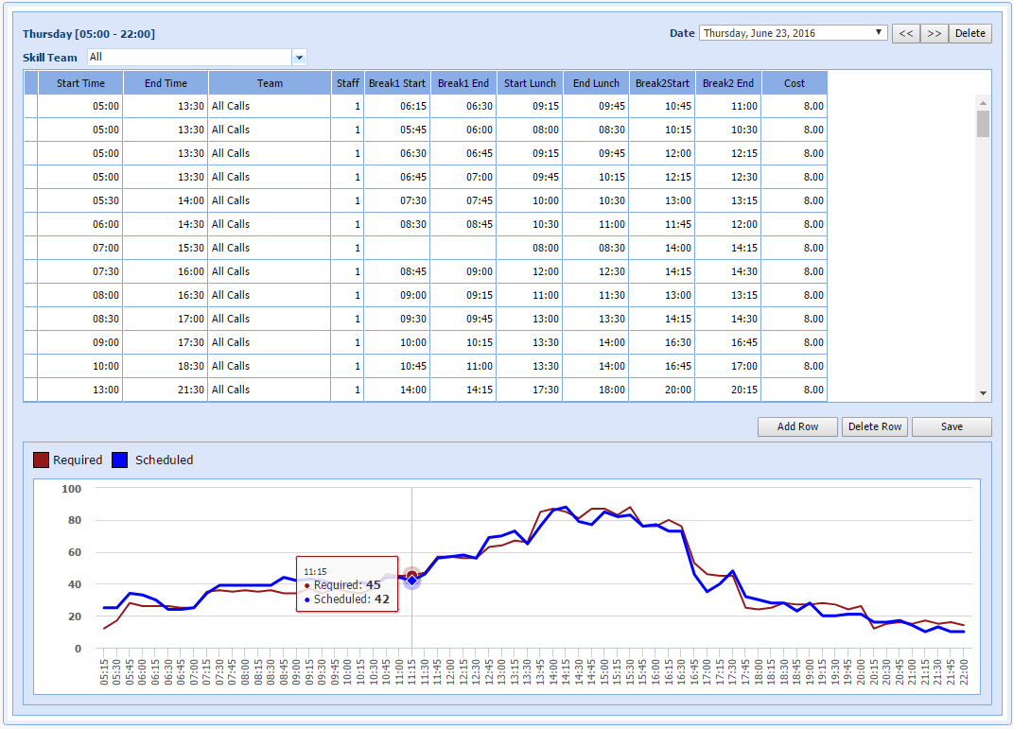
Task: Sort by the Cost column header
Action: coord(795,83)
